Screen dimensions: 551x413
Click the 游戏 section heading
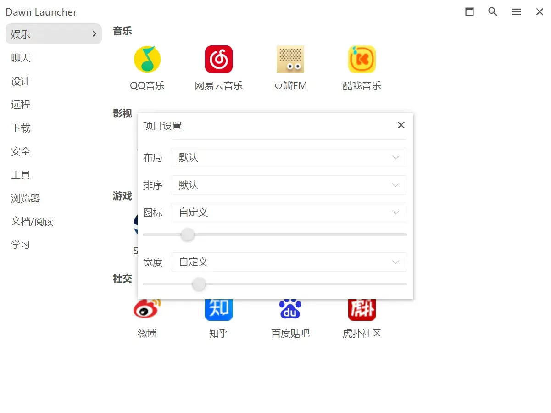(122, 196)
